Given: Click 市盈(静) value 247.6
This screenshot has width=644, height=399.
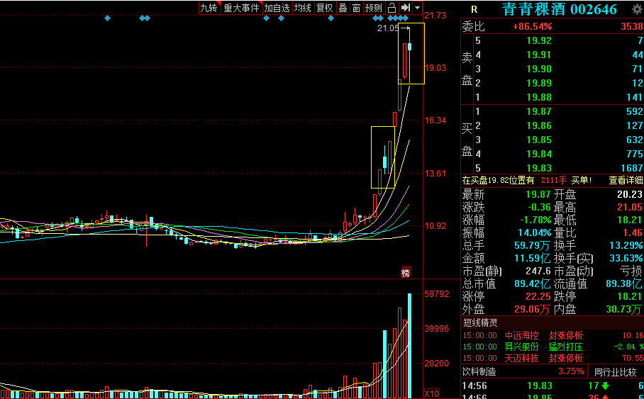Looking at the screenshot, I should [x=538, y=271].
